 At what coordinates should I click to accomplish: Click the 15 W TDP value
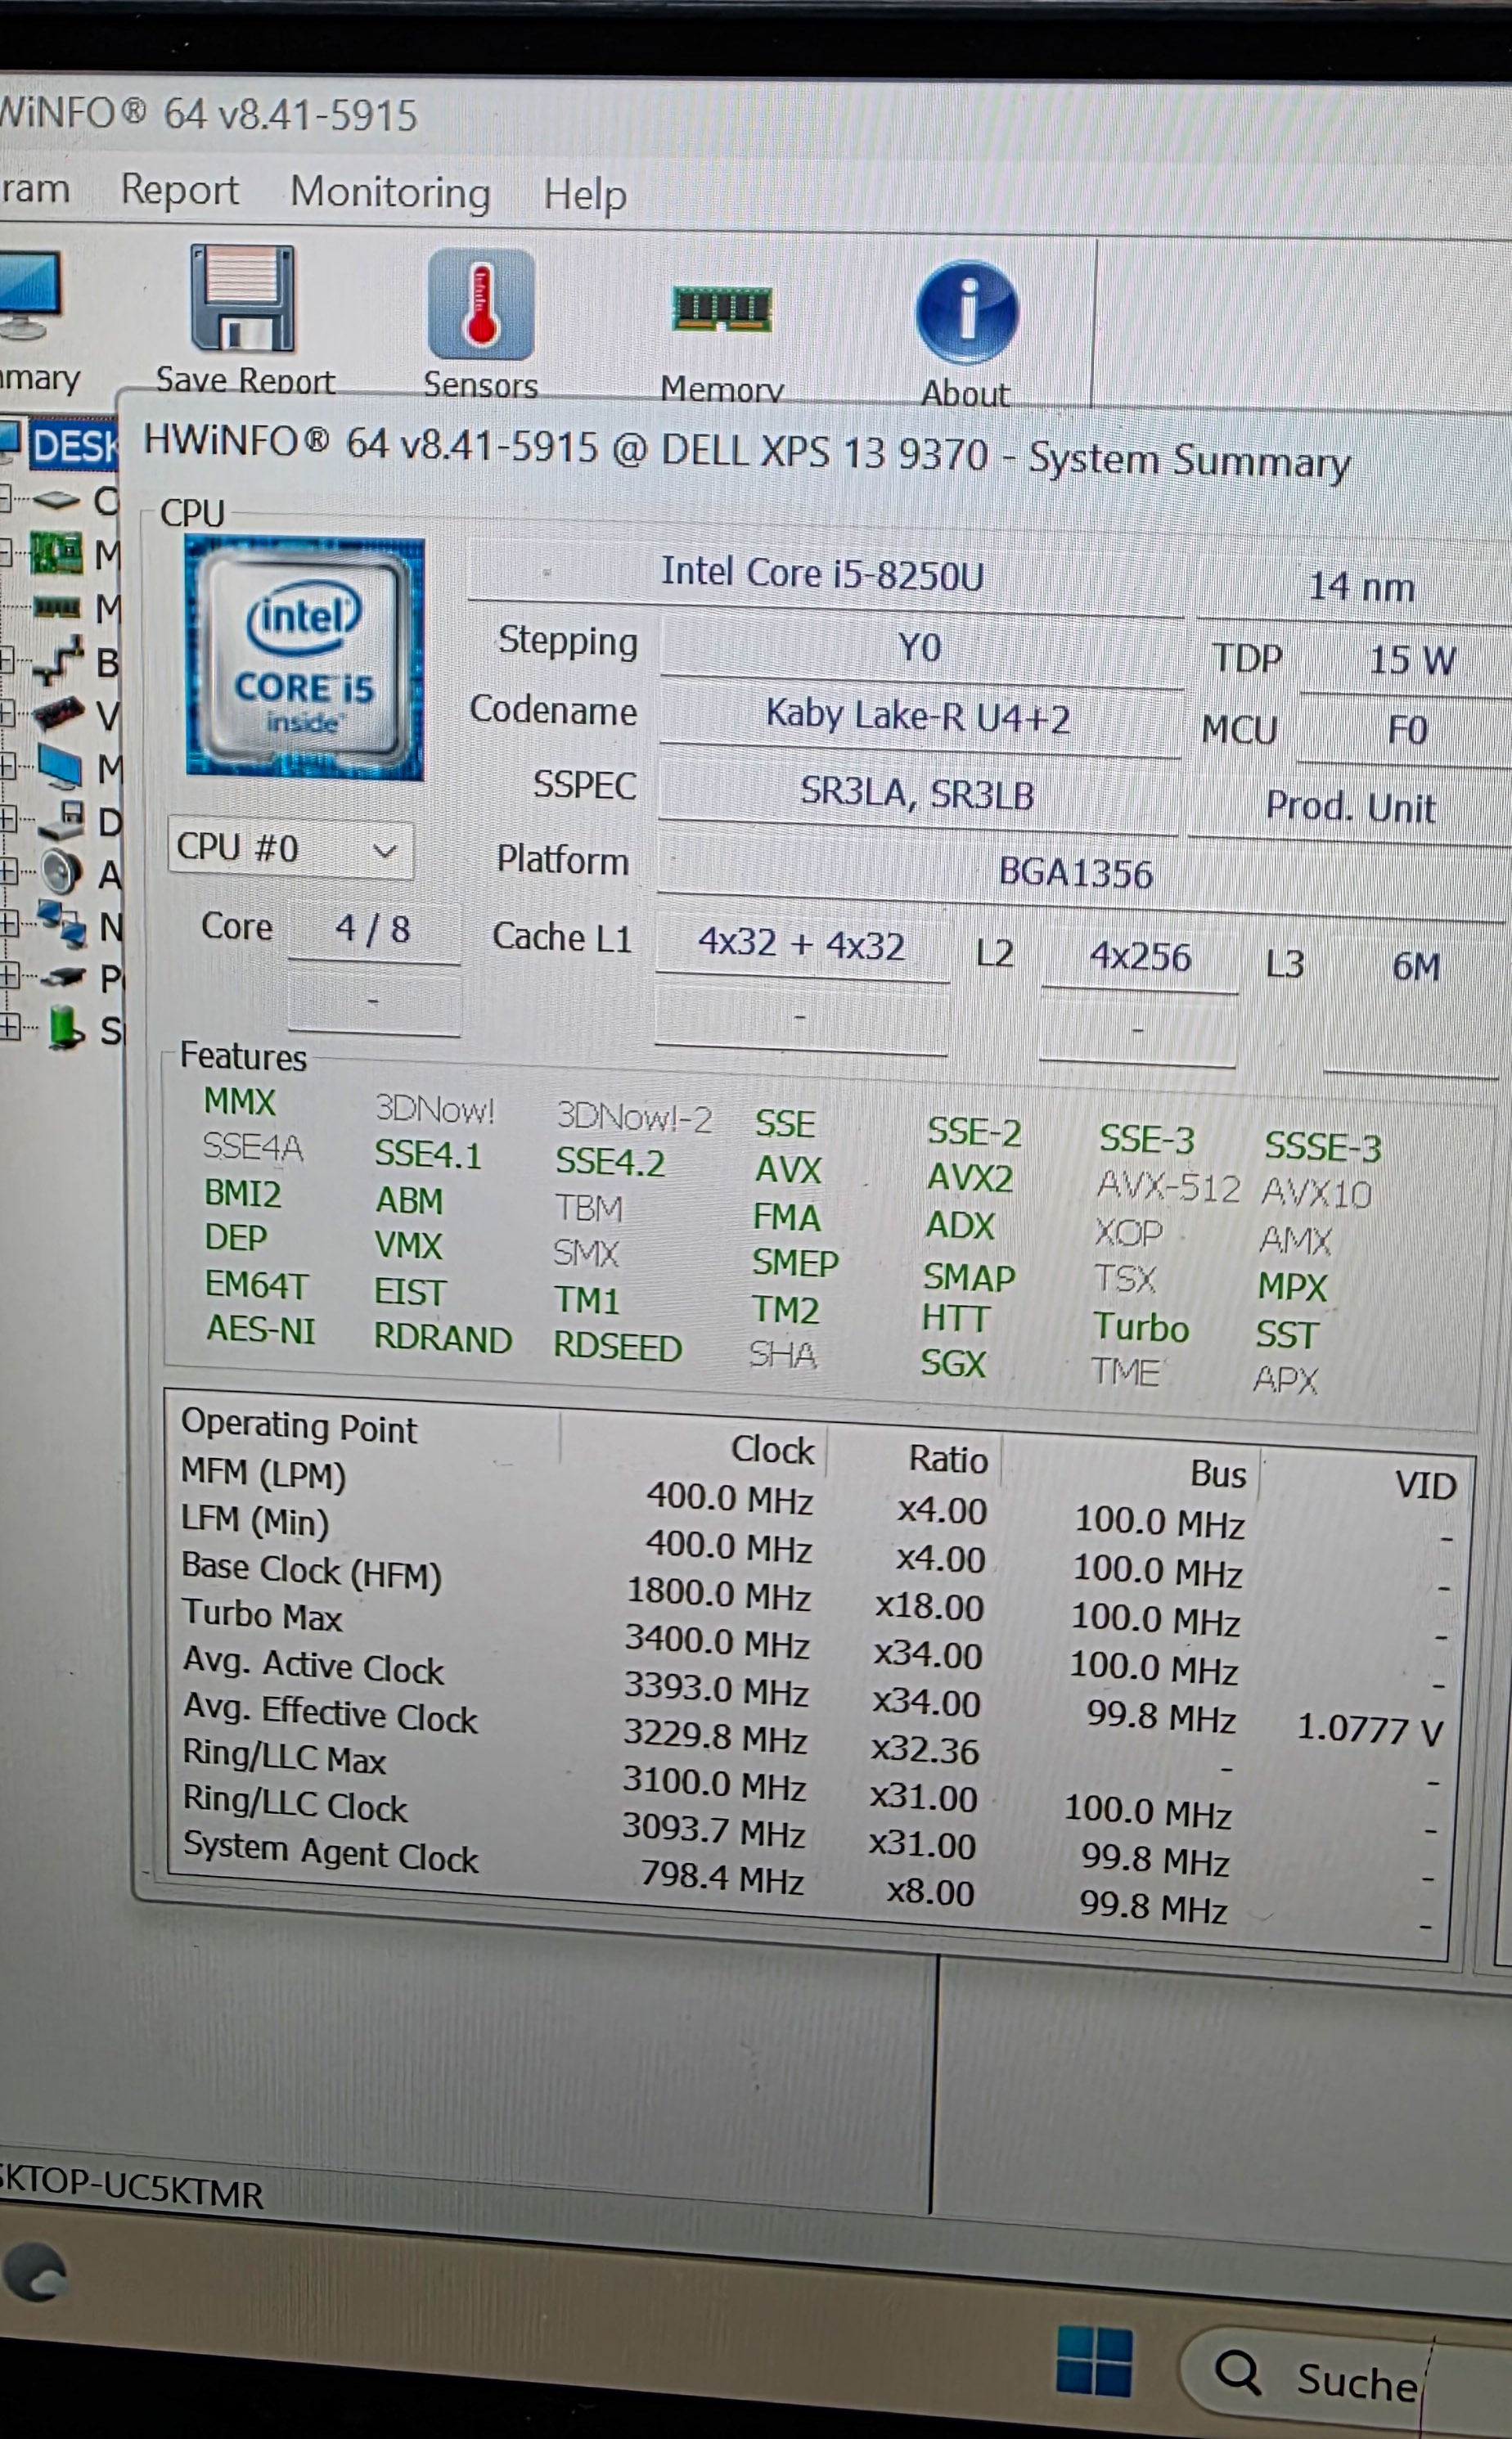(x=1411, y=660)
